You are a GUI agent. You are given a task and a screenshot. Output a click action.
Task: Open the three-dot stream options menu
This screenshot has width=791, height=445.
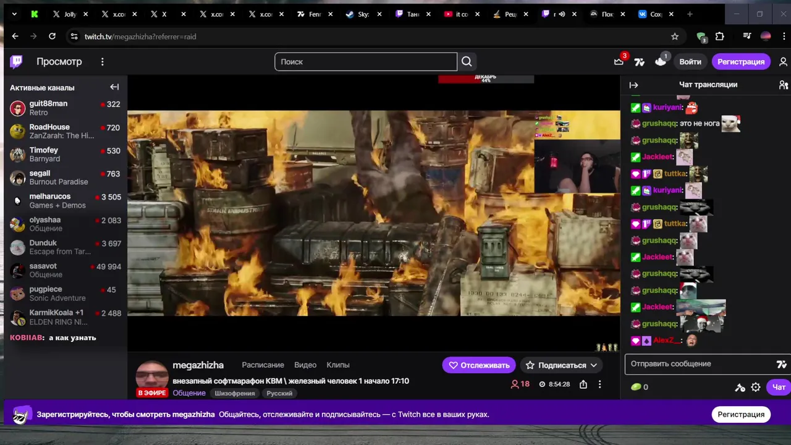[x=599, y=384]
